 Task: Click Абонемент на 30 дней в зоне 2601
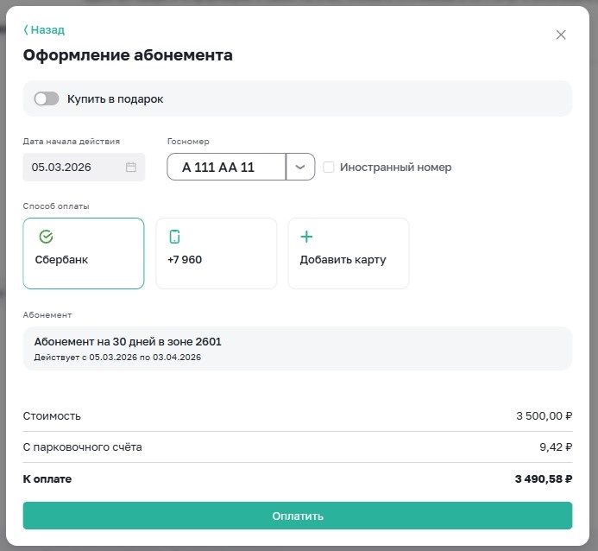point(128,341)
